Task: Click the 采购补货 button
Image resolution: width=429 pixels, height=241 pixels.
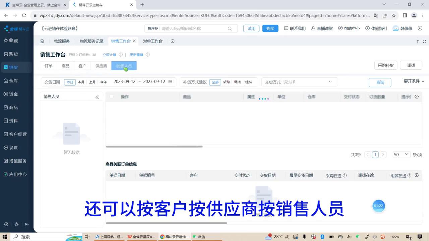Action: [x=386, y=65]
